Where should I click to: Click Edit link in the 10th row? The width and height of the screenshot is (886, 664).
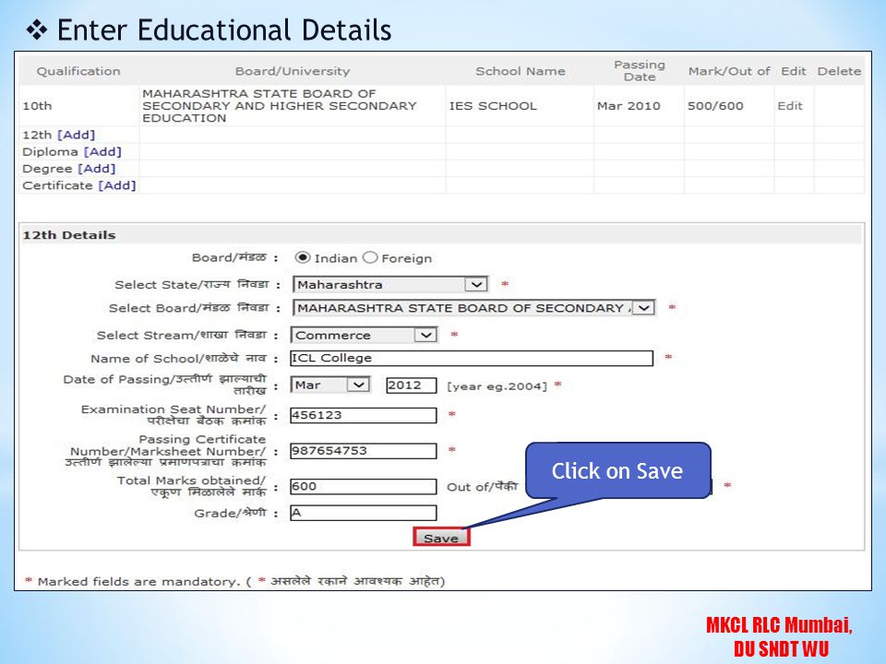point(790,105)
